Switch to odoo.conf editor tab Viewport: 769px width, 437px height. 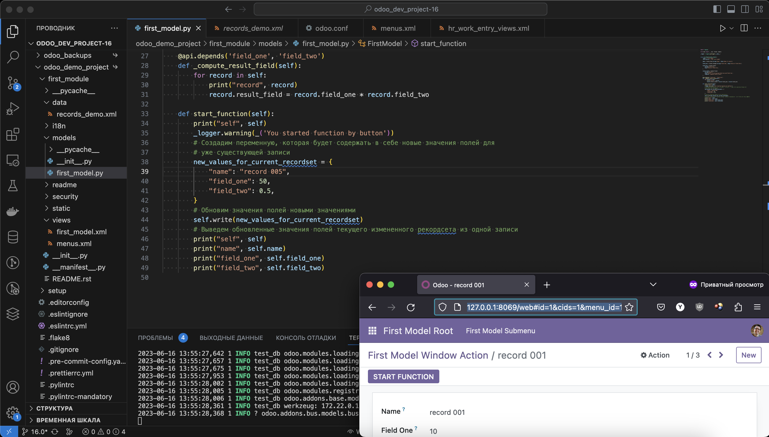[x=331, y=28]
